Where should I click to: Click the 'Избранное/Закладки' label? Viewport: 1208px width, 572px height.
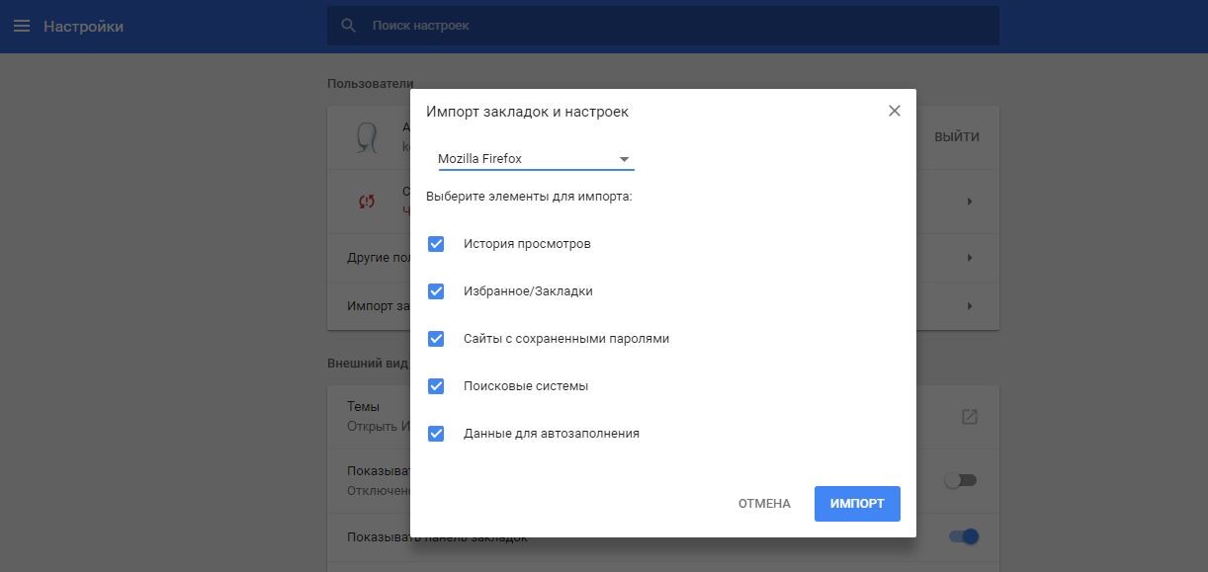528,291
